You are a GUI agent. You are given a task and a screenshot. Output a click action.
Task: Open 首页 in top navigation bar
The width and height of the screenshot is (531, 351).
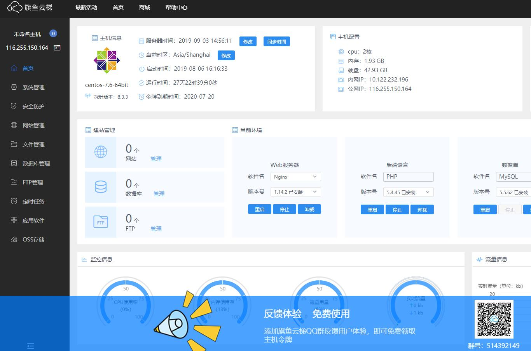pyautogui.click(x=118, y=7)
